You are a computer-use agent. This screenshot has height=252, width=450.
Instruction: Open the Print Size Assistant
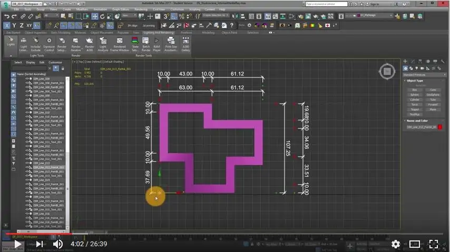click(x=171, y=44)
